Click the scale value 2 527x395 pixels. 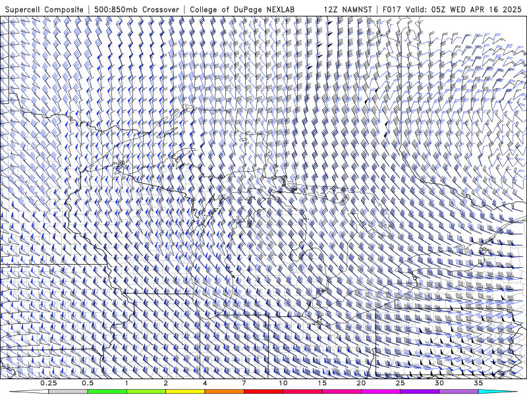click(166, 383)
